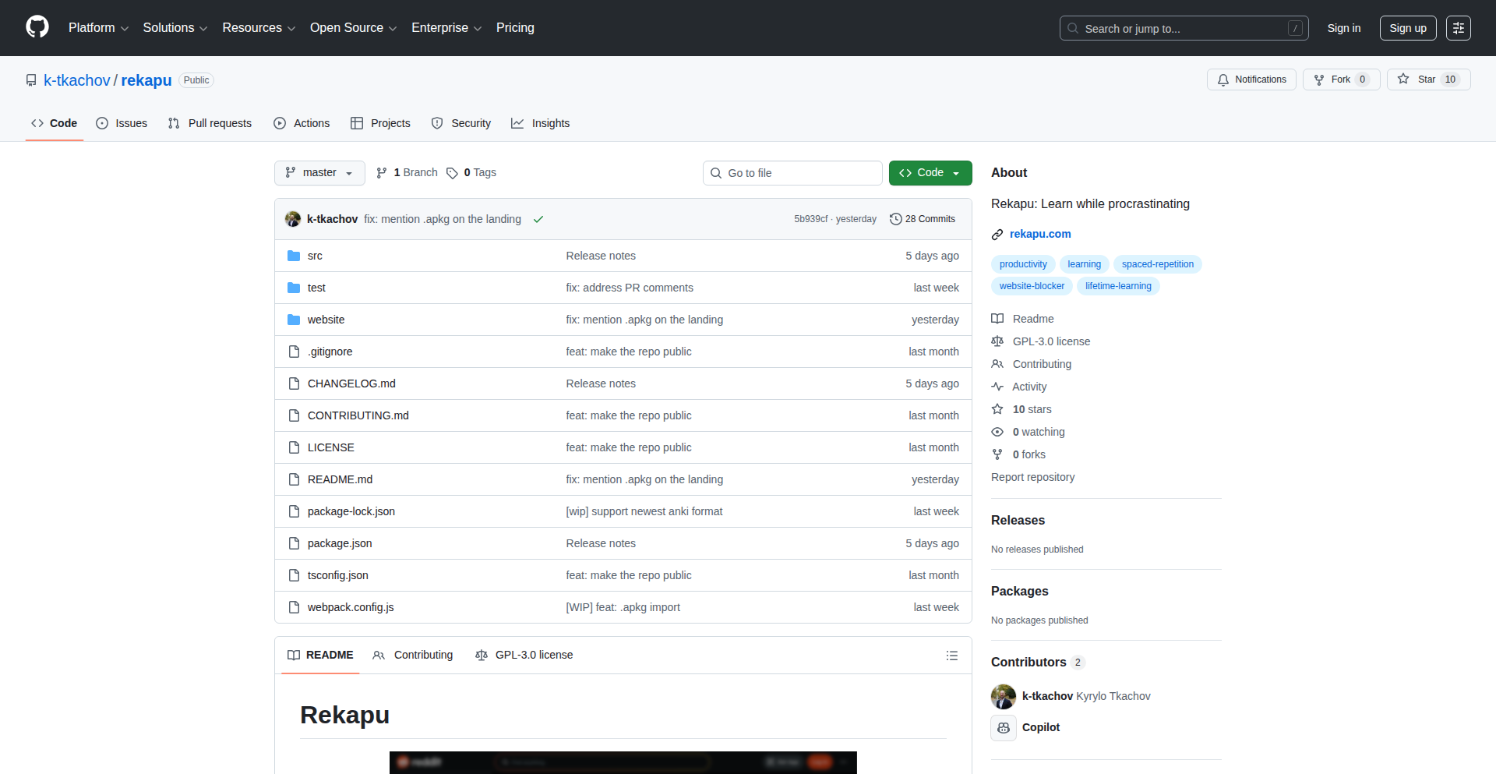Click the branch icon beside 1 Branch

coord(382,173)
